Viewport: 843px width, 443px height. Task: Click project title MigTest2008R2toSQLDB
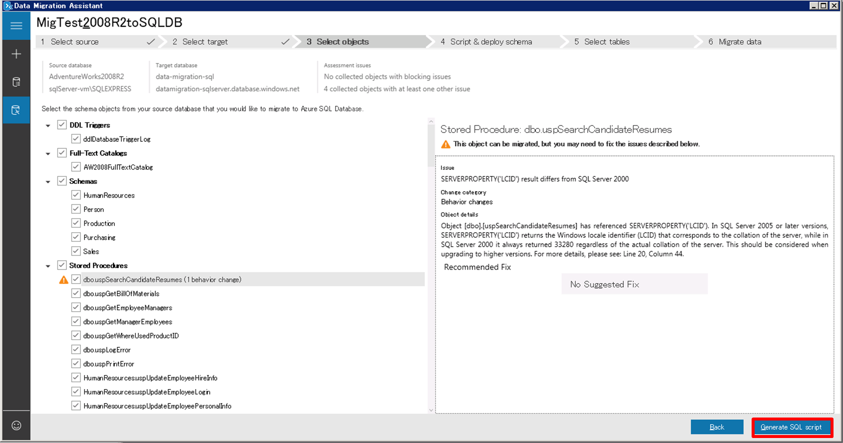pos(109,22)
